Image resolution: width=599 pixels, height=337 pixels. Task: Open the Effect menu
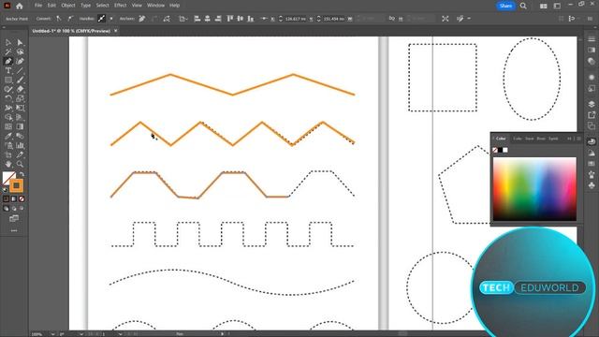tap(121, 6)
